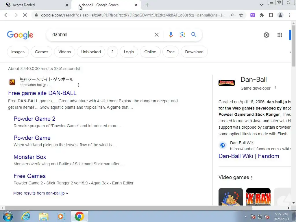This screenshot has width=296, height=222.
Task: Filter results by Videos
Action: [64, 52]
